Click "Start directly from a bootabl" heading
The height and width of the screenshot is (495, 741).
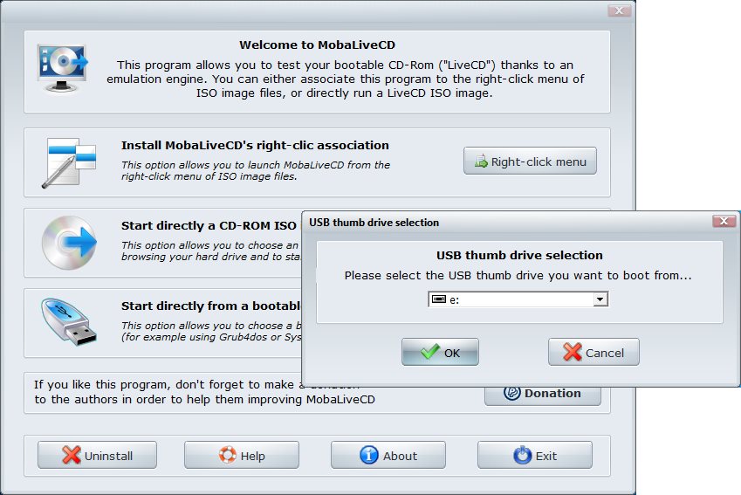pyautogui.click(x=210, y=306)
